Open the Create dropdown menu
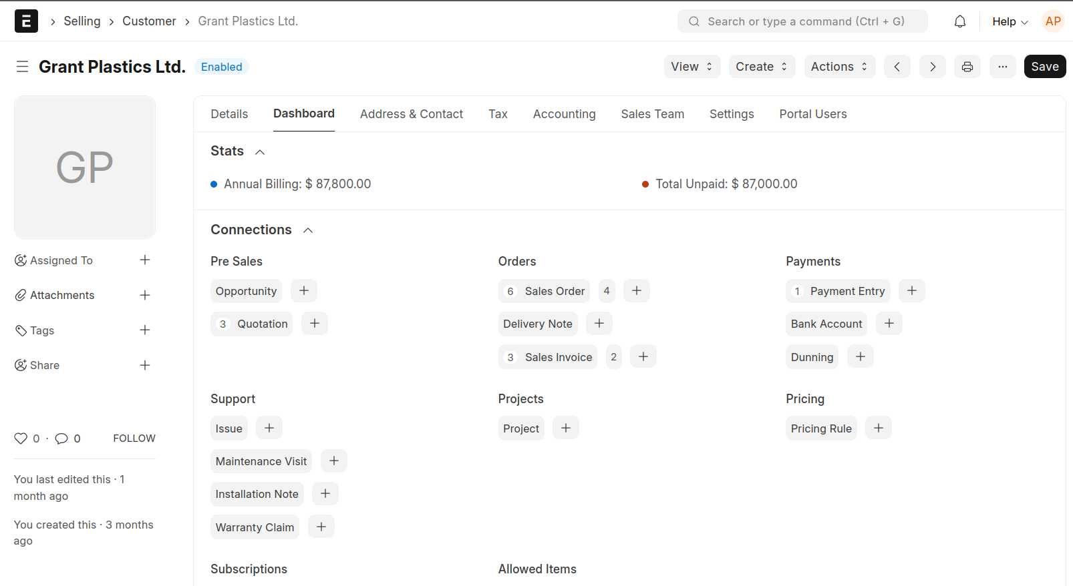The image size is (1073, 586). coord(761,67)
